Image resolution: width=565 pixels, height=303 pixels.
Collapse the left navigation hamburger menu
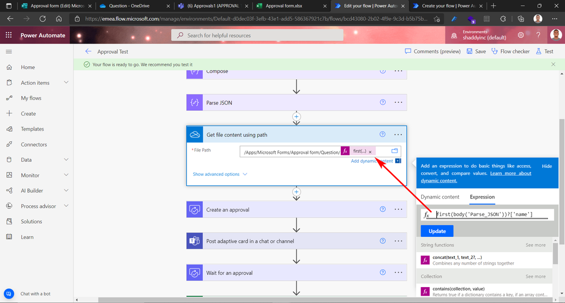point(9,51)
